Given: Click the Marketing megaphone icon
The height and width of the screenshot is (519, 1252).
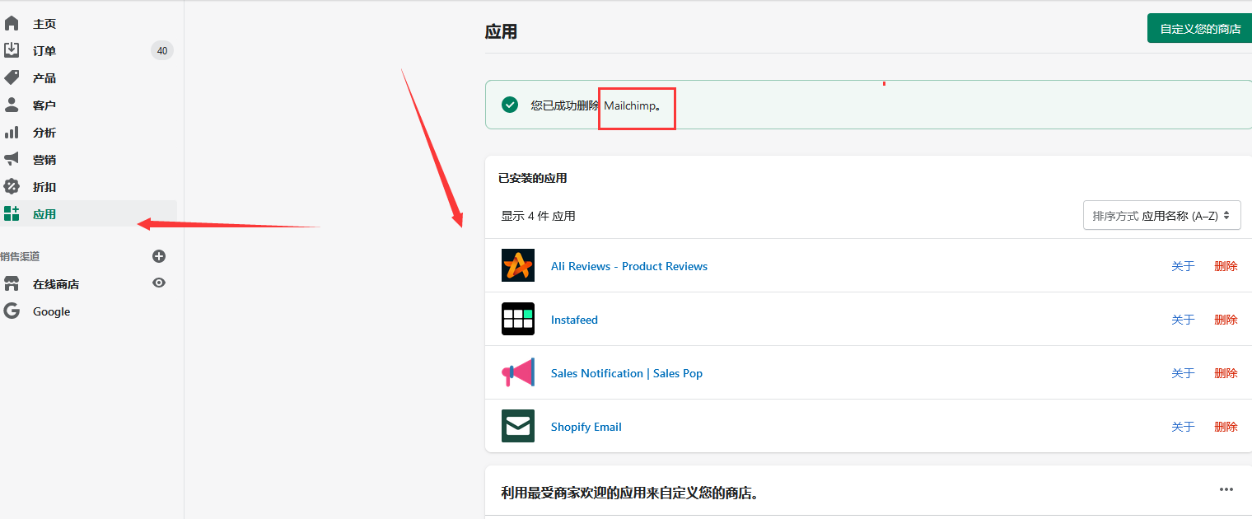Looking at the screenshot, I should pos(12,159).
